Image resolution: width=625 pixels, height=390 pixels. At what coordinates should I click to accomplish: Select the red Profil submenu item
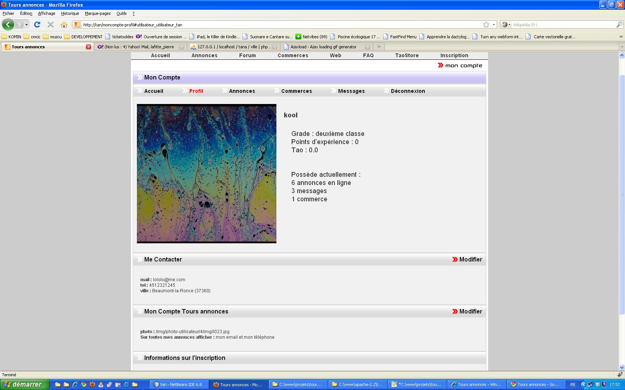[196, 91]
